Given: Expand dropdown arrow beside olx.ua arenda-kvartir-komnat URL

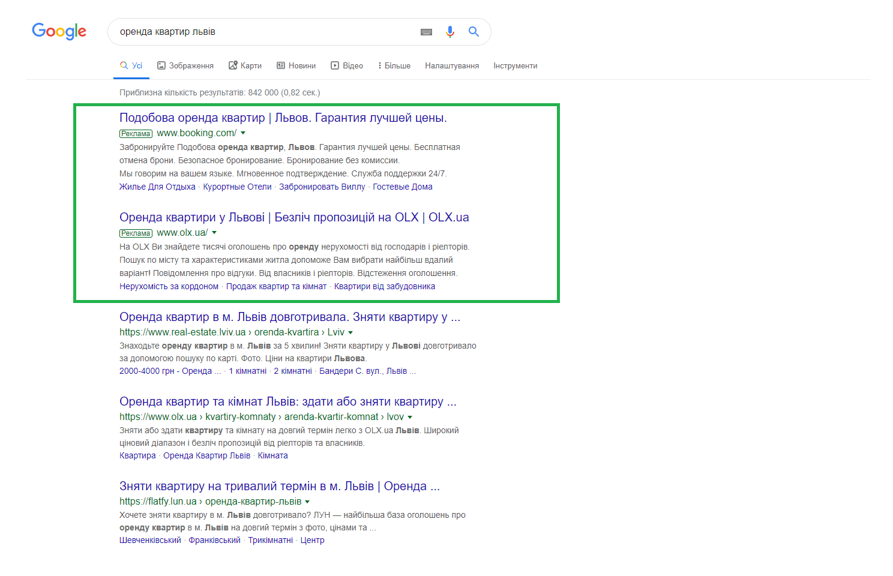Looking at the screenshot, I should point(410,417).
